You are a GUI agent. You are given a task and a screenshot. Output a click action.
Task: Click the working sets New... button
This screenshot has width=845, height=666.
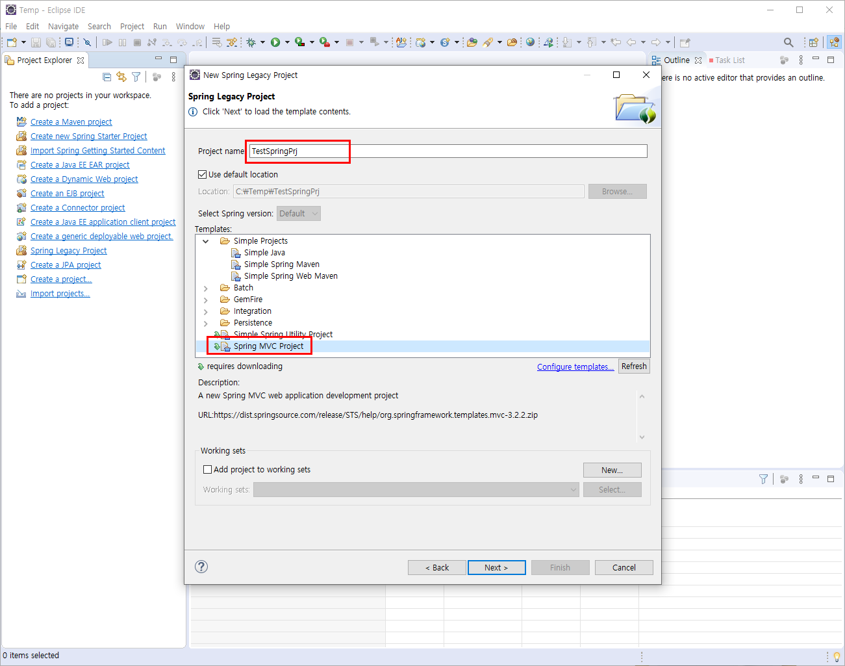click(612, 470)
